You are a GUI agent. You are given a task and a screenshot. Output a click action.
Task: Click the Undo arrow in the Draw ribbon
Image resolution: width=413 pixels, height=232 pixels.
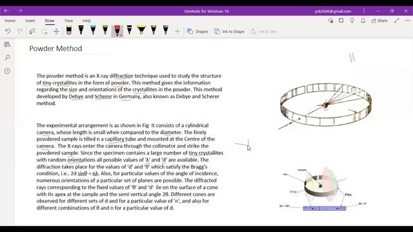pos(8,32)
